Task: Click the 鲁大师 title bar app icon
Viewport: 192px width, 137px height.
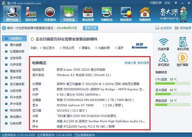Action: 4,3
